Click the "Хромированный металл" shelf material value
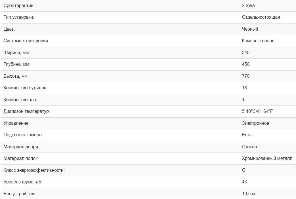This screenshot has width=296, height=199. tap(267, 158)
